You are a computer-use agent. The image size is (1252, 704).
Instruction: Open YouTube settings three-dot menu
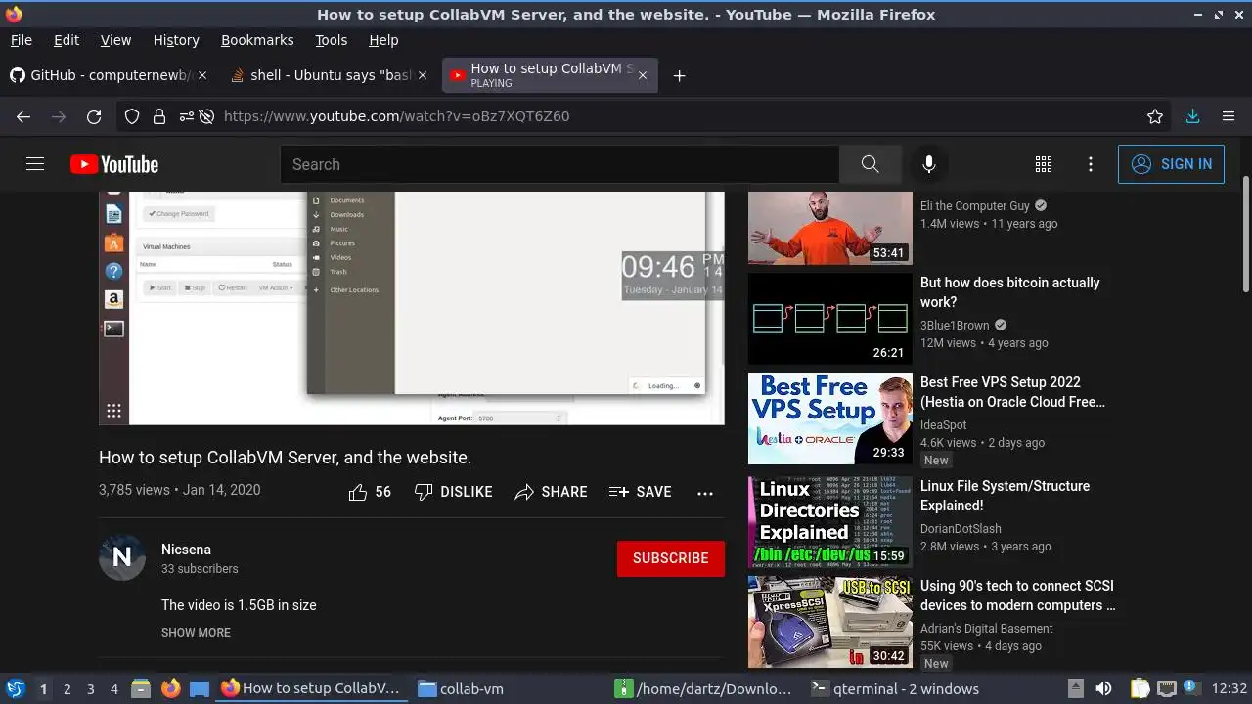(x=1091, y=164)
